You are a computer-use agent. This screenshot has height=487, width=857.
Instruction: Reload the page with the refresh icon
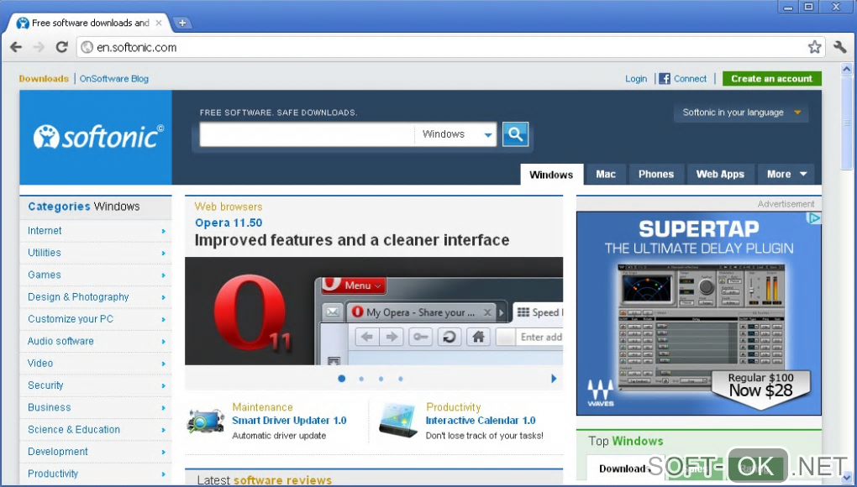click(x=62, y=47)
